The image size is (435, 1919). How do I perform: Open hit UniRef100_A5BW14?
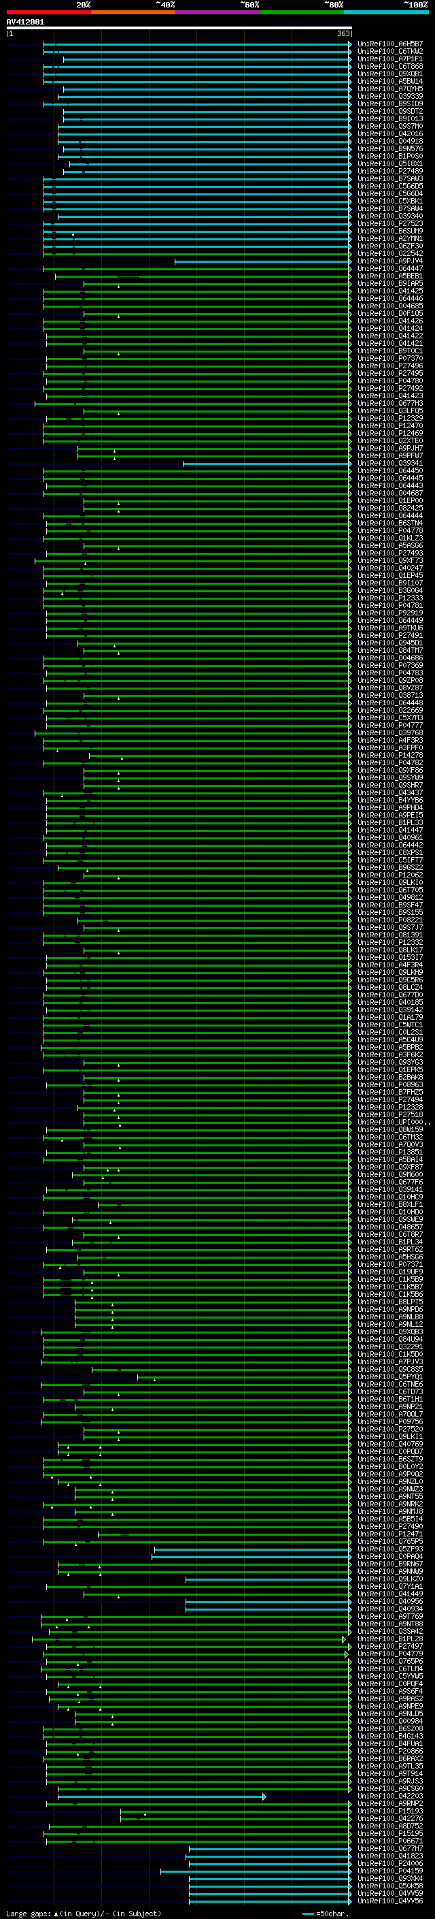[x=390, y=81]
